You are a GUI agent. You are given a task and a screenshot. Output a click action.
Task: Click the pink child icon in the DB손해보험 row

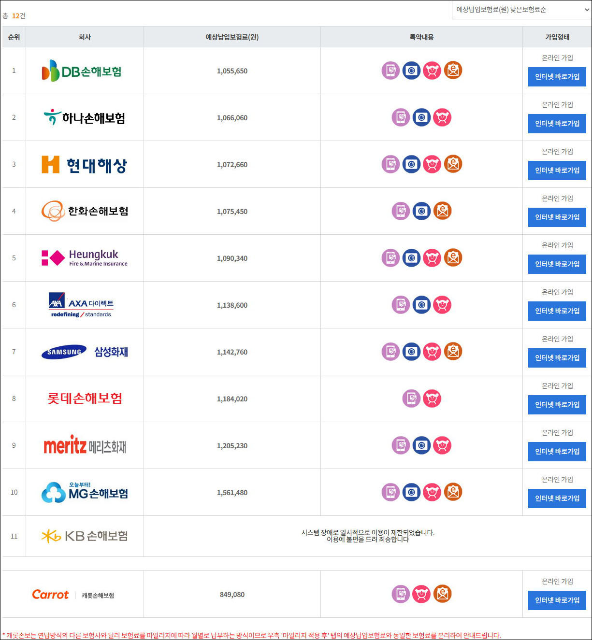[432, 71]
